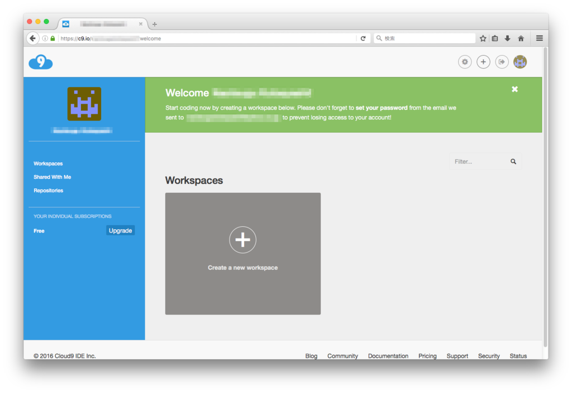Image resolution: width=572 pixels, height=393 pixels.
Task: Open the Community footer link
Action: tap(342, 356)
